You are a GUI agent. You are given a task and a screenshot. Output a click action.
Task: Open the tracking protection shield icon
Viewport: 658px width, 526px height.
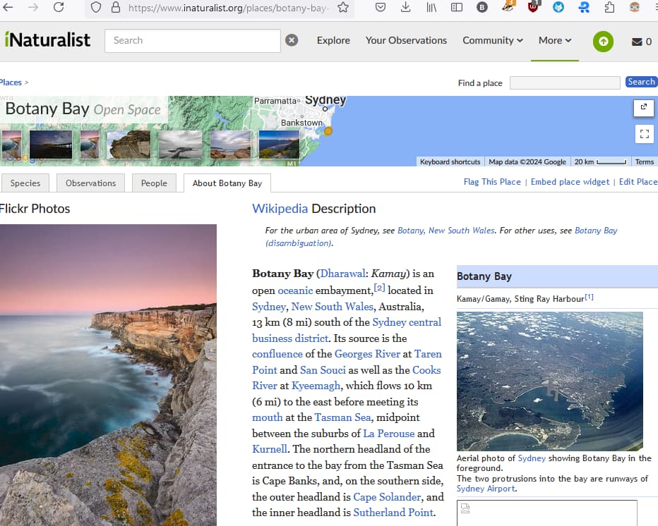96,8
